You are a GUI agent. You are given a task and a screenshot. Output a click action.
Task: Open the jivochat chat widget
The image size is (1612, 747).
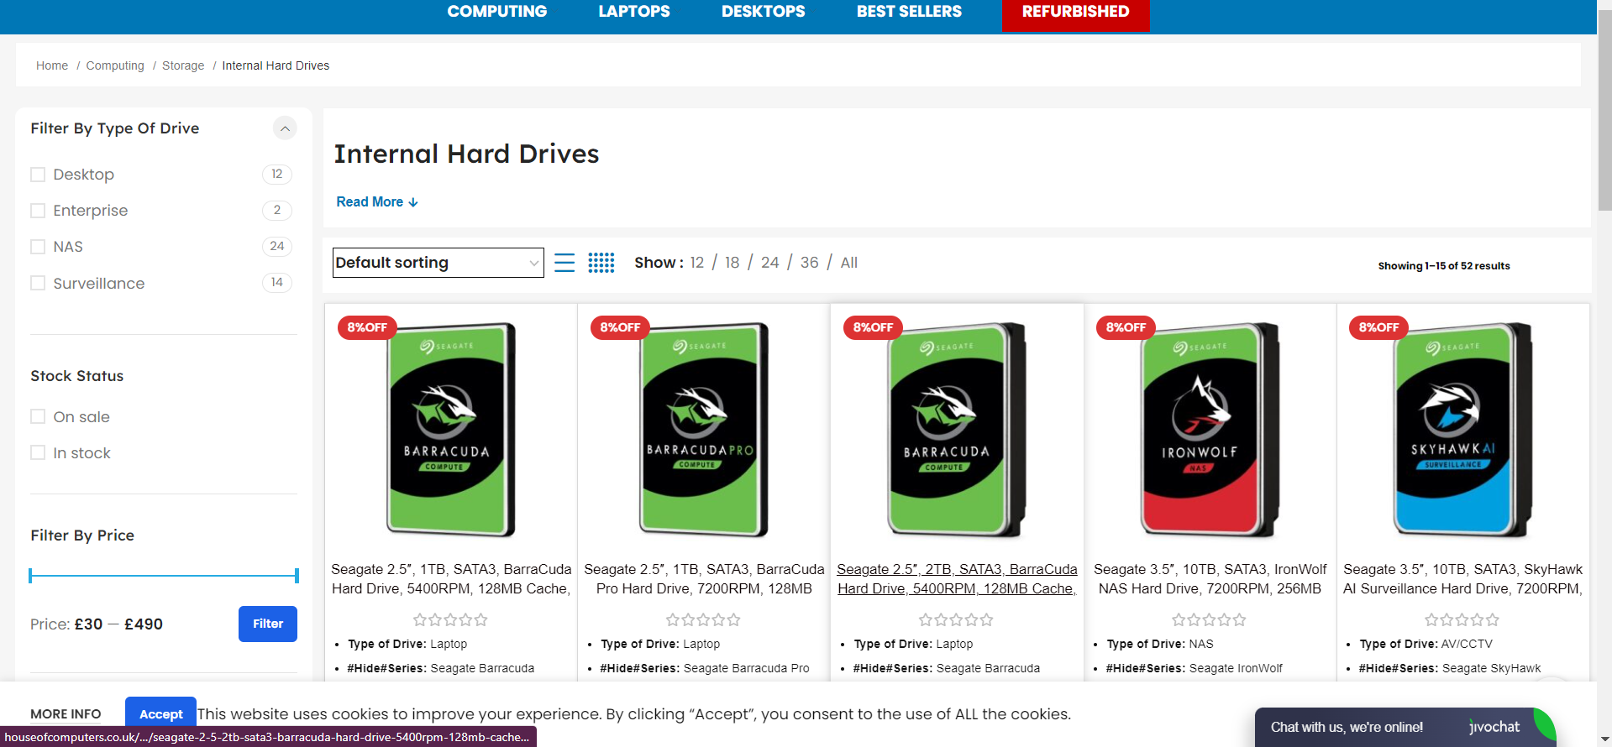(x=1405, y=727)
